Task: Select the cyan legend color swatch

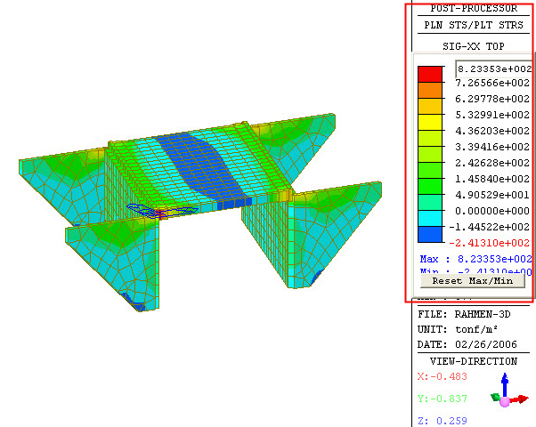Action: pos(430,219)
